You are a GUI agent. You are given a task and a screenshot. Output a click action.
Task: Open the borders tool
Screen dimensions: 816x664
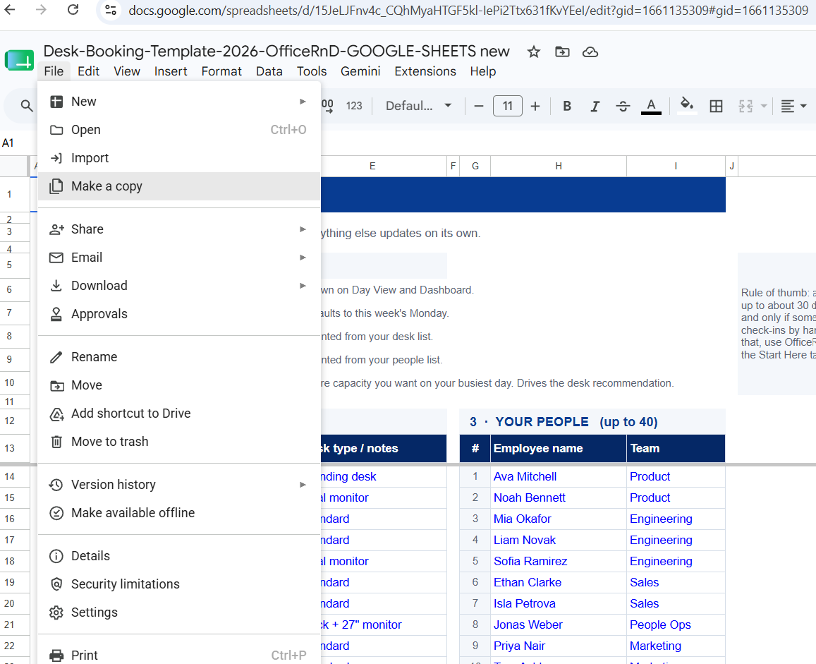click(x=716, y=106)
